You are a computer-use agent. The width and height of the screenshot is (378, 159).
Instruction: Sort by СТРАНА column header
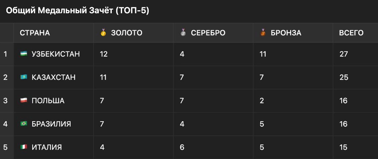(35, 33)
